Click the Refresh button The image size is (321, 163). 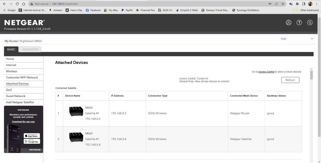point(290,80)
